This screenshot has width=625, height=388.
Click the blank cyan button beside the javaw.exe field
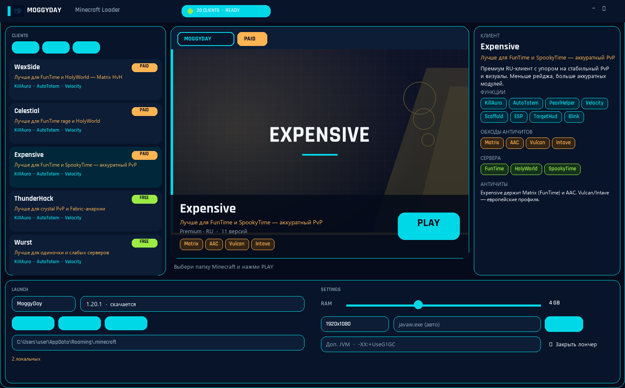pyautogui.click(x=564, y=324)
